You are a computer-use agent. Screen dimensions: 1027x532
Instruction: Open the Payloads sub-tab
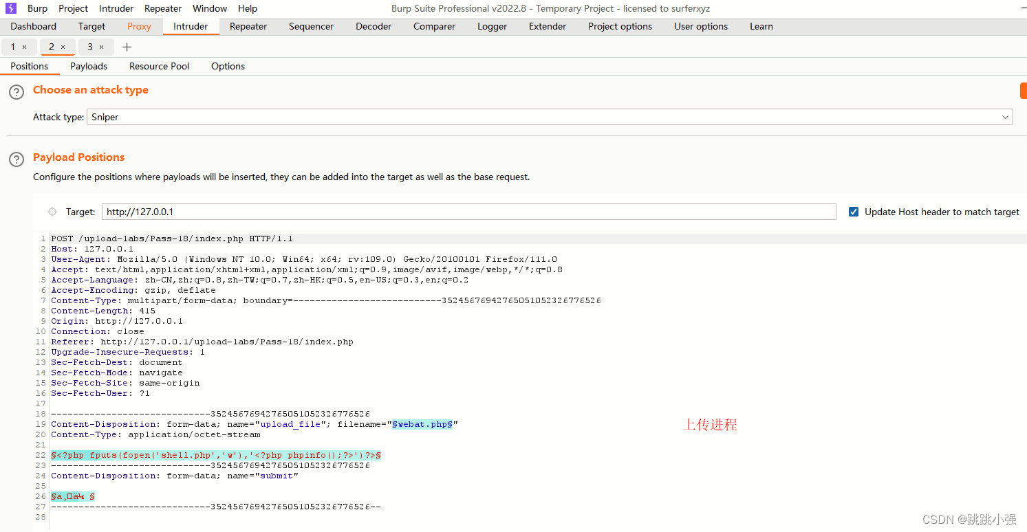(89, 66)
